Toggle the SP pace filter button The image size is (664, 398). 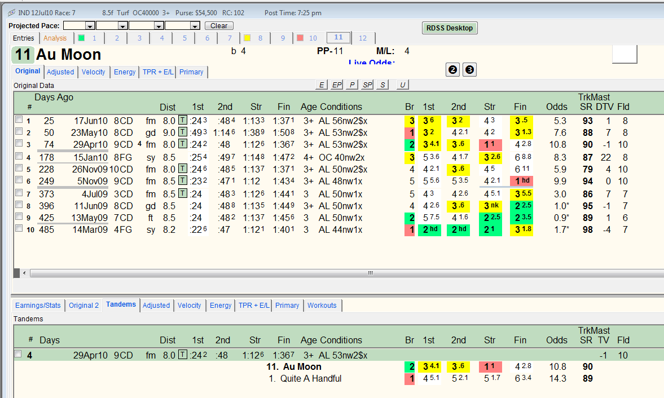coord(367,85)
